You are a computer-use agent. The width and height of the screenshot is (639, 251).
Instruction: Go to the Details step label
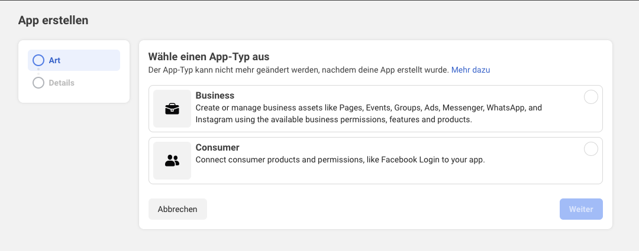tap(62, 83)
